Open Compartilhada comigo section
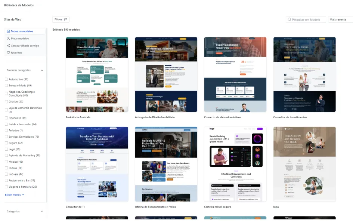This screenshot has height=221, width=353. click(25, 46)
